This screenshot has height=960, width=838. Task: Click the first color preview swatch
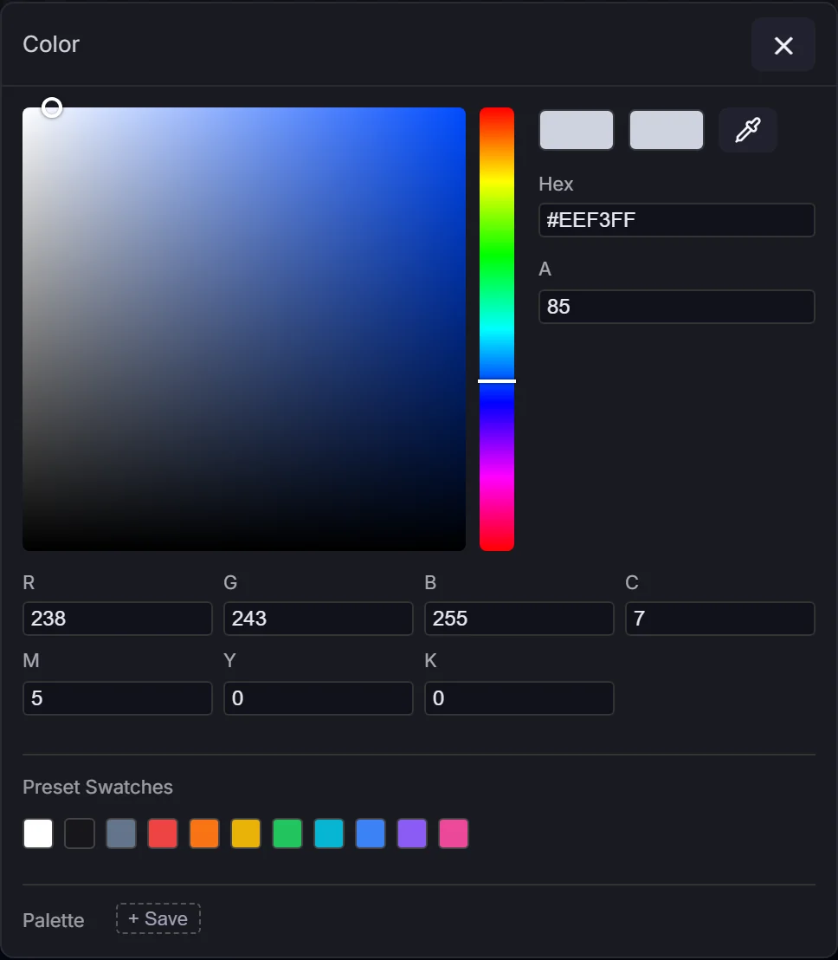click(577, 130)
